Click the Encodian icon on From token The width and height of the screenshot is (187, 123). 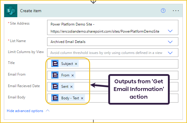pyautogui.click(x=55, y=75)
